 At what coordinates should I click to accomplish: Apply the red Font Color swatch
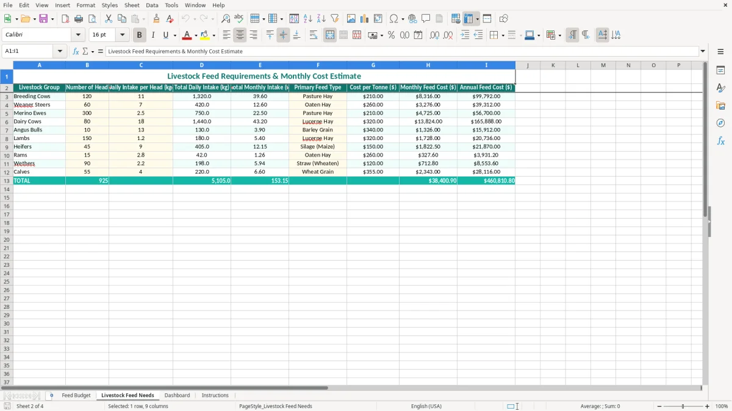coord(187,35)
